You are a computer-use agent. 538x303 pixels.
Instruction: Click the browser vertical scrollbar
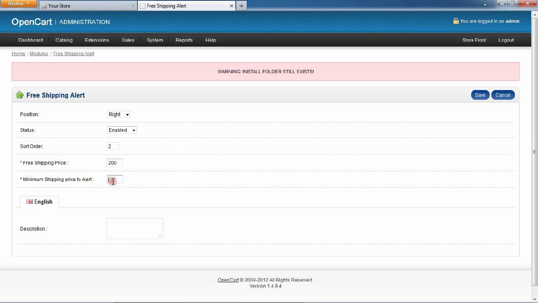tap(535, 151)
